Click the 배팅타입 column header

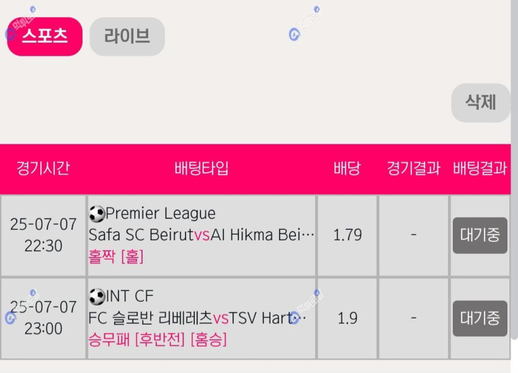[202, 168]
